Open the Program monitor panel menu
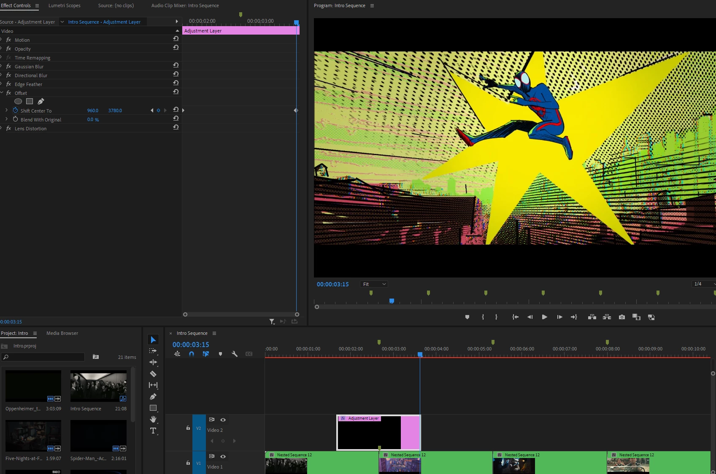This screenshot has height=474, width=716. pyautogui.click(x=372, y=6)
